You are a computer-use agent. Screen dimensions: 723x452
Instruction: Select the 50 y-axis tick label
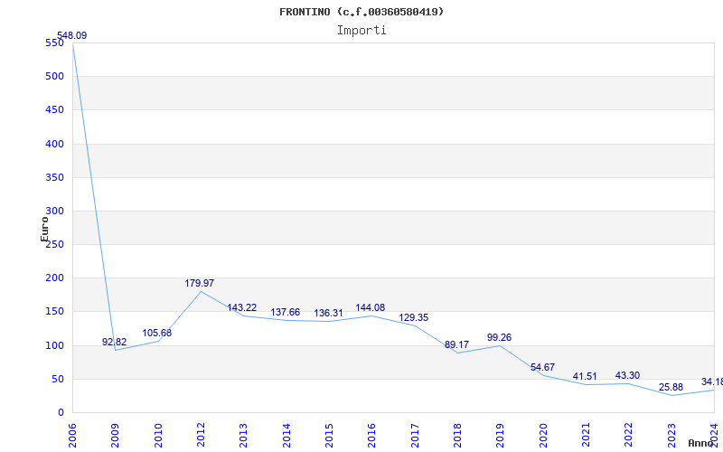(57, 379)
